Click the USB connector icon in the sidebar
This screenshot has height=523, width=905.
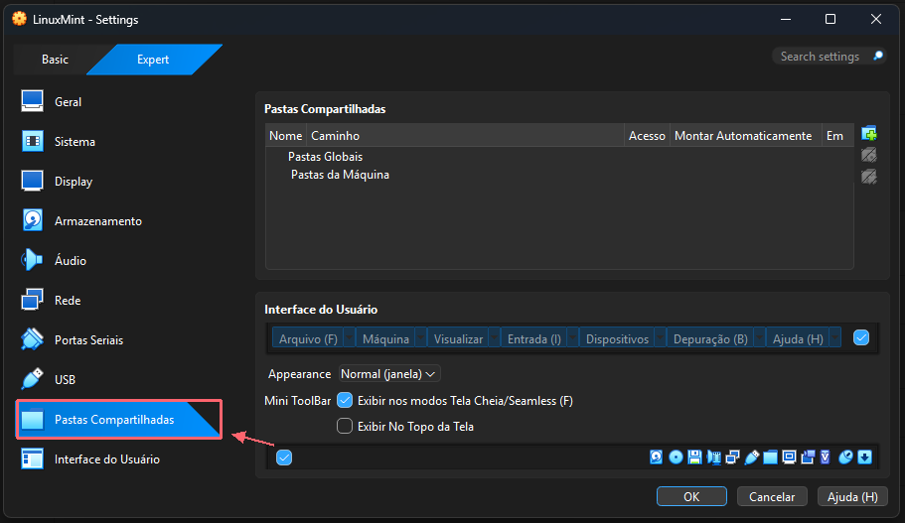(x=33, y=379)
